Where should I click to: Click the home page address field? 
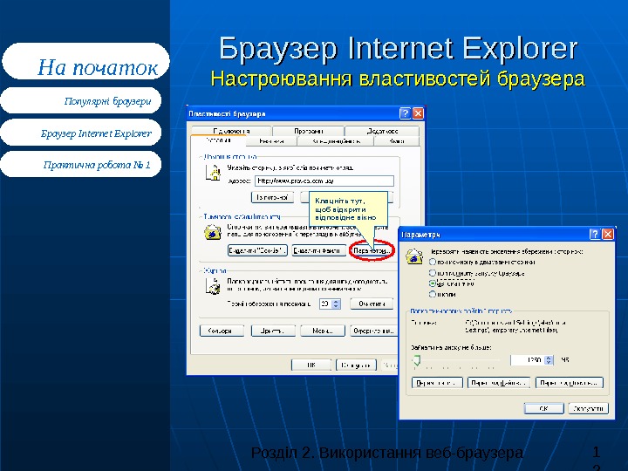tap(324, 181)
